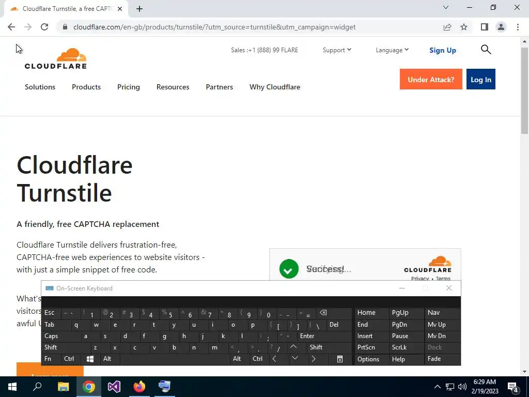
Task: Tap the up arrow key on the On-Screen Keyboard
Action: click(293, 347)
